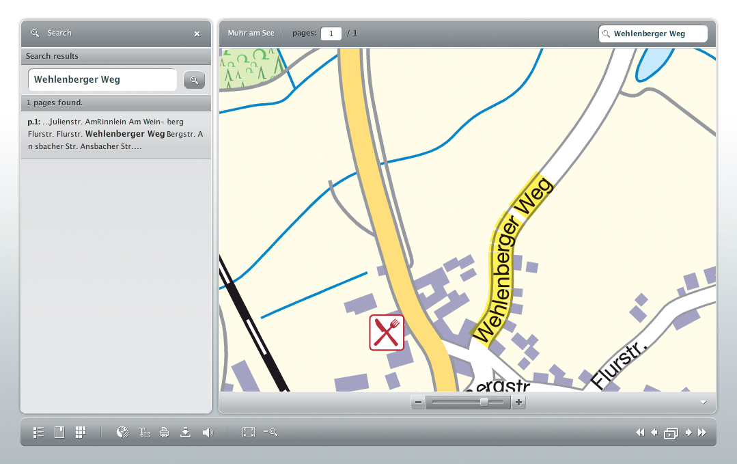Open the two-page spread view icon
The height and width of the screenshot is (464, 737).
tap(670, 432)
